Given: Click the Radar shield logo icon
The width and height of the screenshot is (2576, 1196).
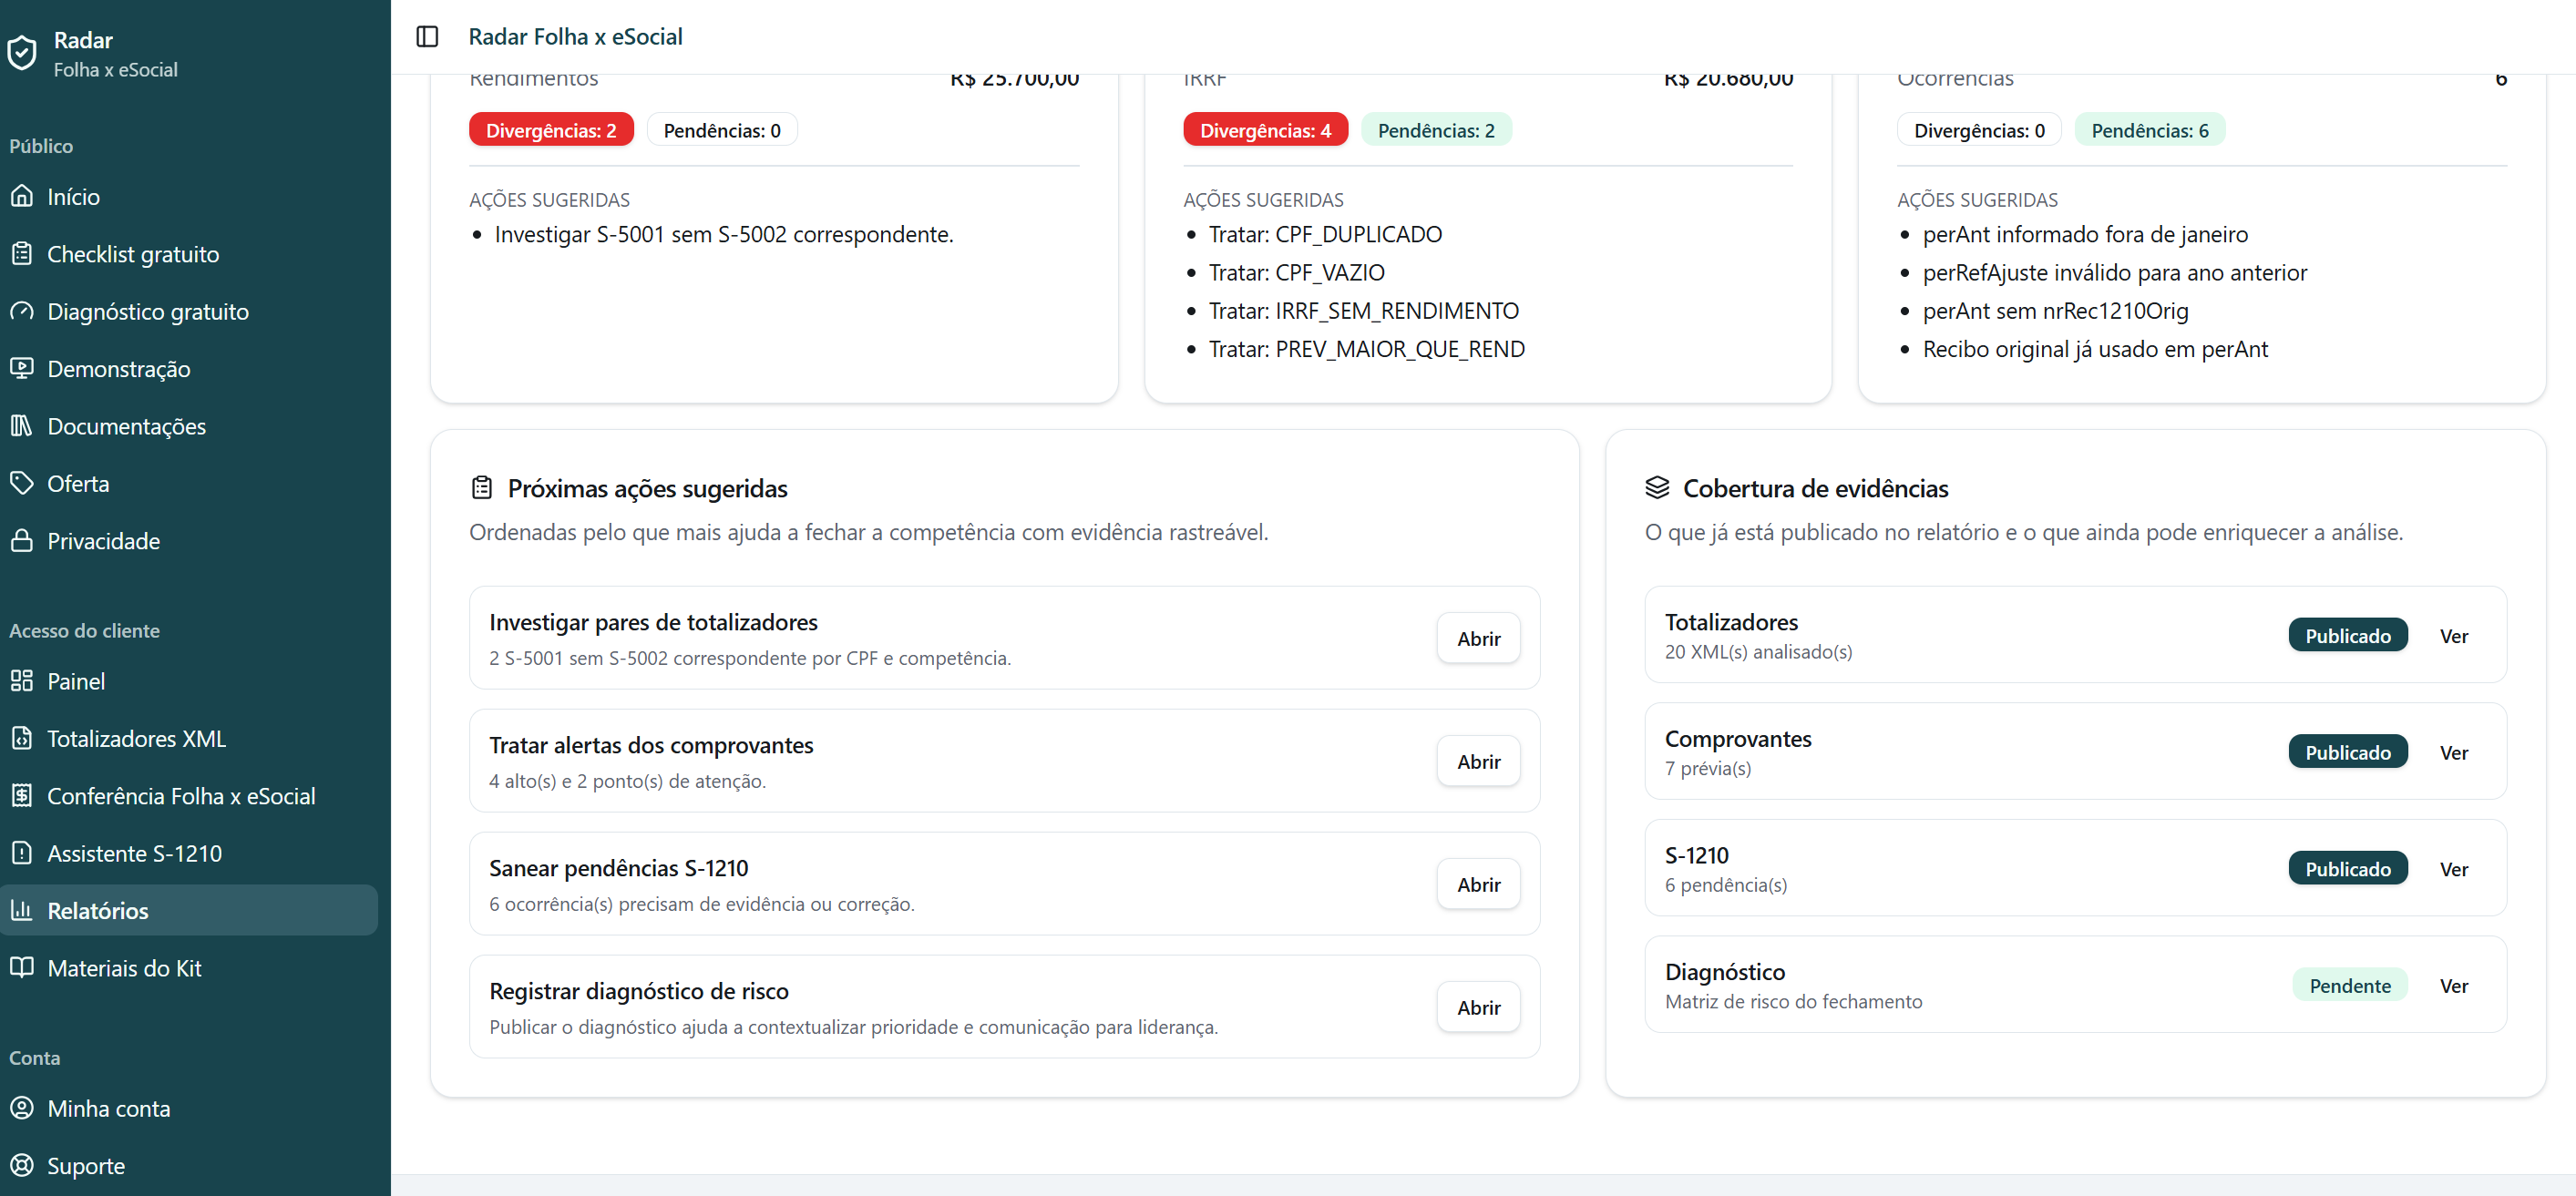Looking at the screenshot, I should (22, 53).
